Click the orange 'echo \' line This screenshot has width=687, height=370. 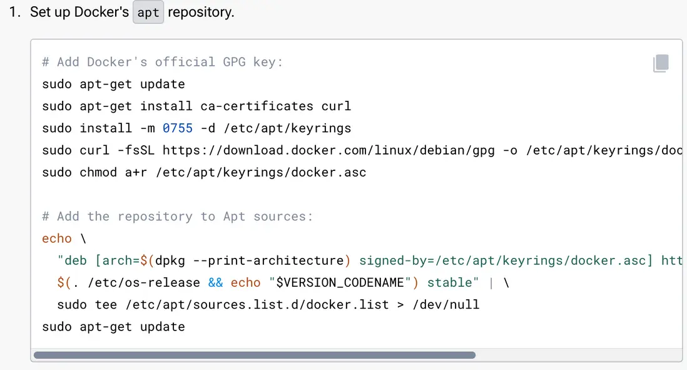point(64,239)
